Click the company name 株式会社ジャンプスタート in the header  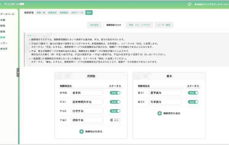coord(211,4)
